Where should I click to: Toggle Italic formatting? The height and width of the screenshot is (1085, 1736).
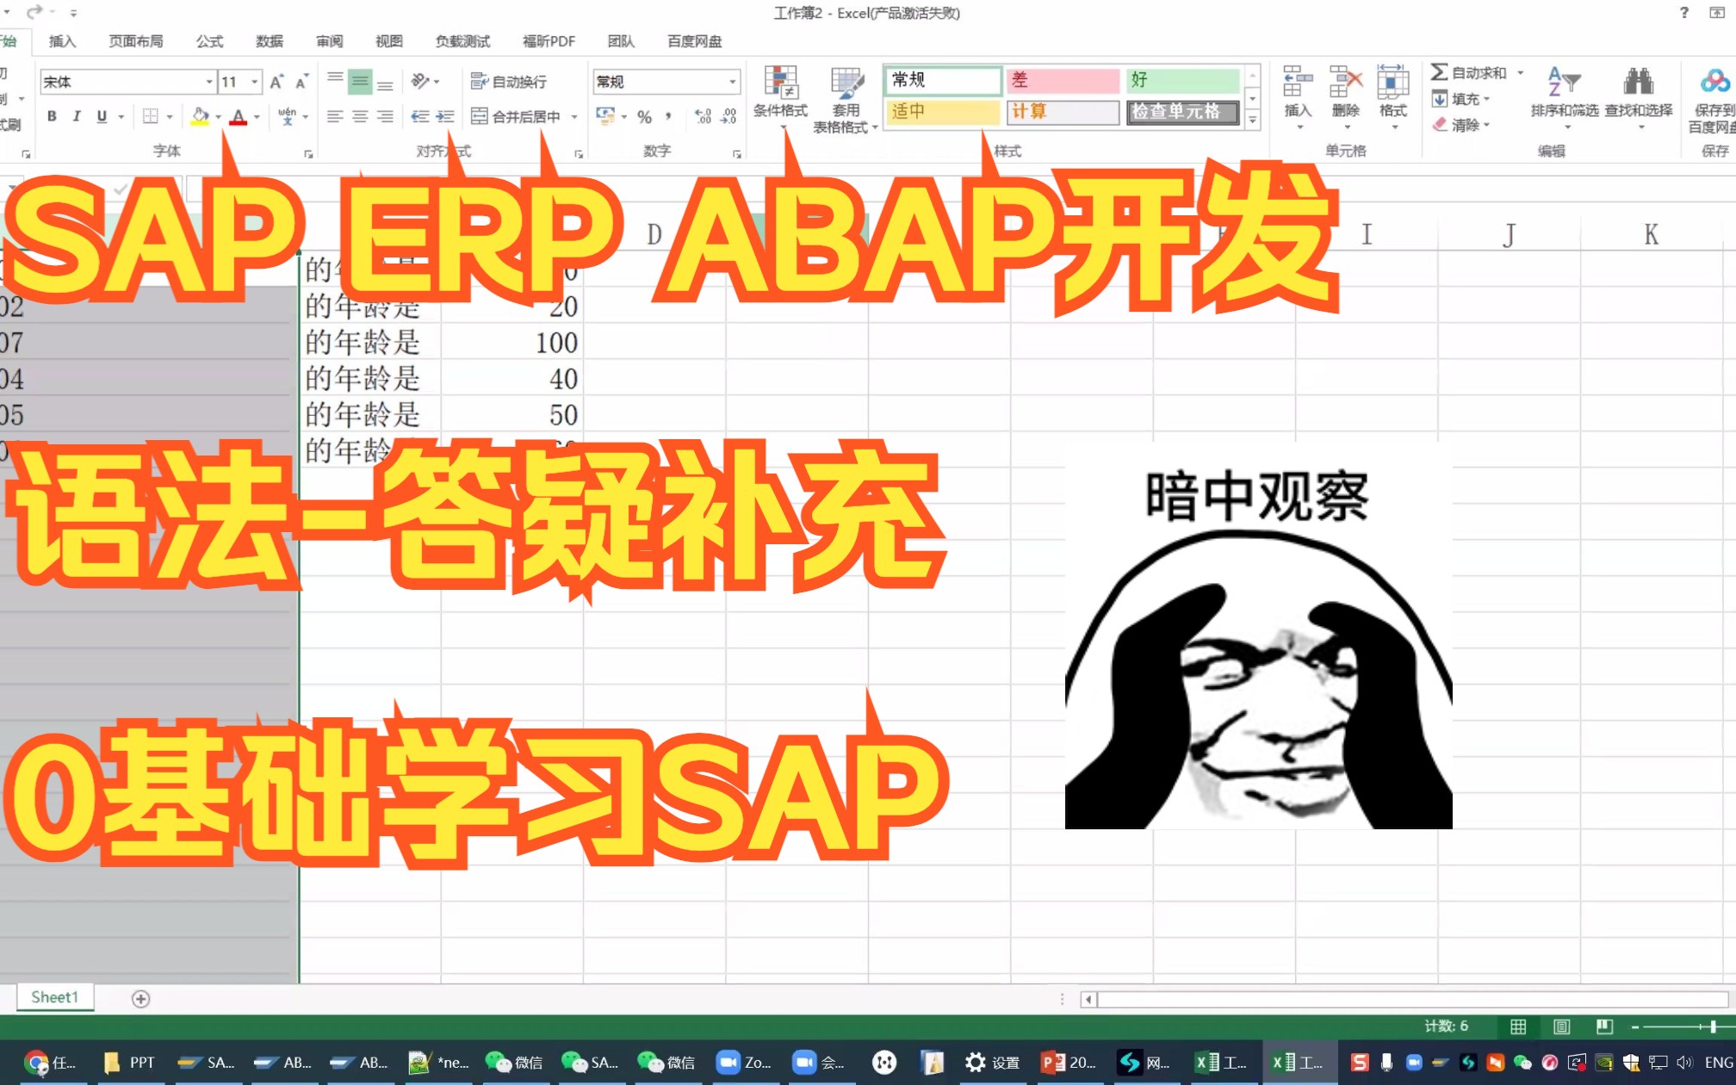pos(77,116)
